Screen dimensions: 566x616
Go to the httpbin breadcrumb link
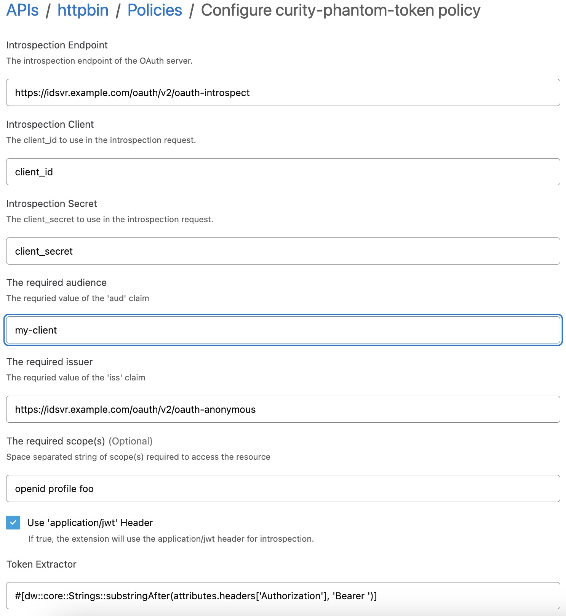click(83, 10)
